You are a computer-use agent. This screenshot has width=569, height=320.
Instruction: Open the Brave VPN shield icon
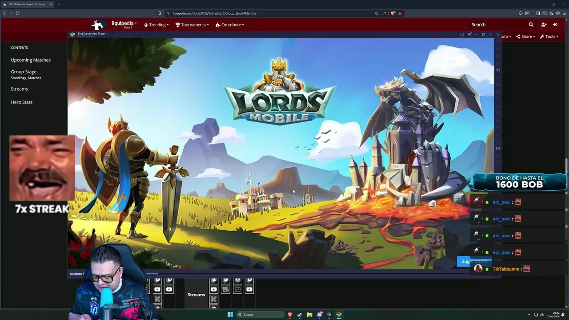click(558, 13)
